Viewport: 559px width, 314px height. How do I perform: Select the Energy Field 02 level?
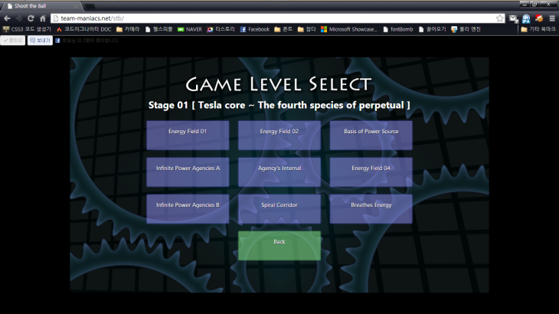click(279, 135)
